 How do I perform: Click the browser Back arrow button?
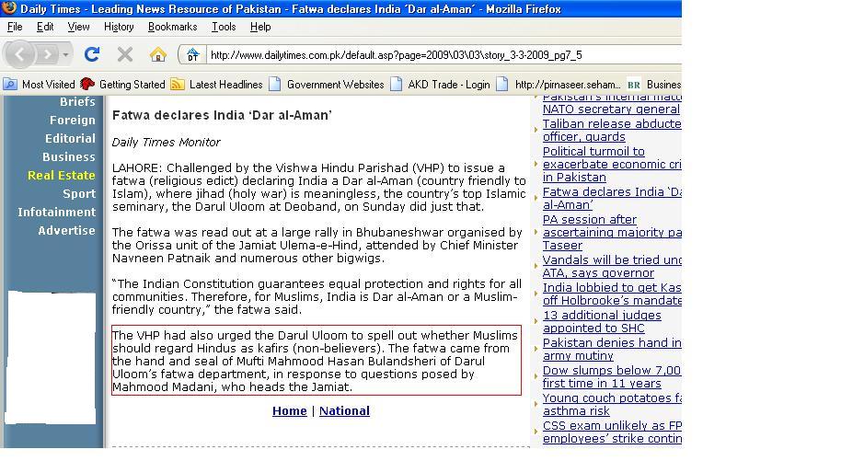click(x=20, y=54)
